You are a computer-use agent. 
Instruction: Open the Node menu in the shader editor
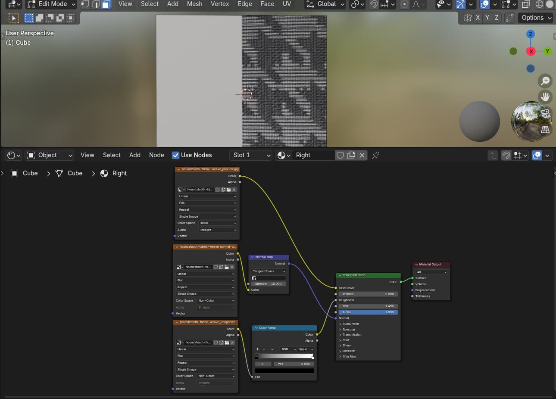click(156, 155)
